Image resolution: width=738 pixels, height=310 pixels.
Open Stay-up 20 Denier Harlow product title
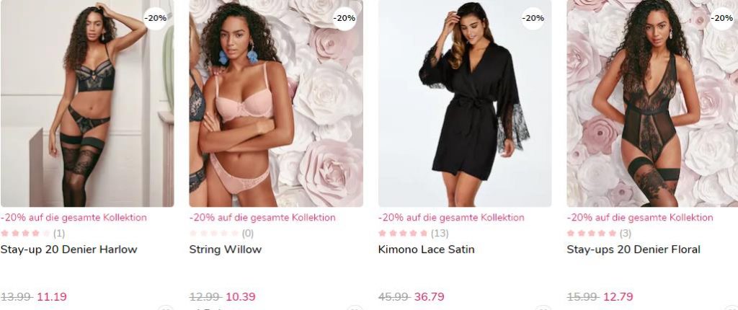[68, 249]
